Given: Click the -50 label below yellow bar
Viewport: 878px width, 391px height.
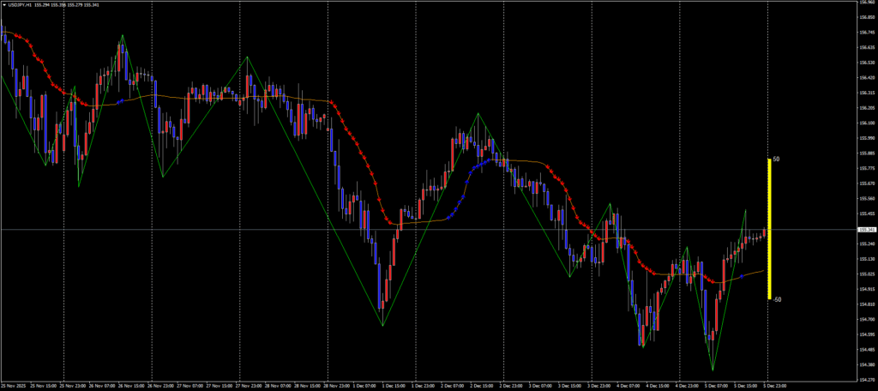Looking at the screenshot, I should (x=776, y=300).
